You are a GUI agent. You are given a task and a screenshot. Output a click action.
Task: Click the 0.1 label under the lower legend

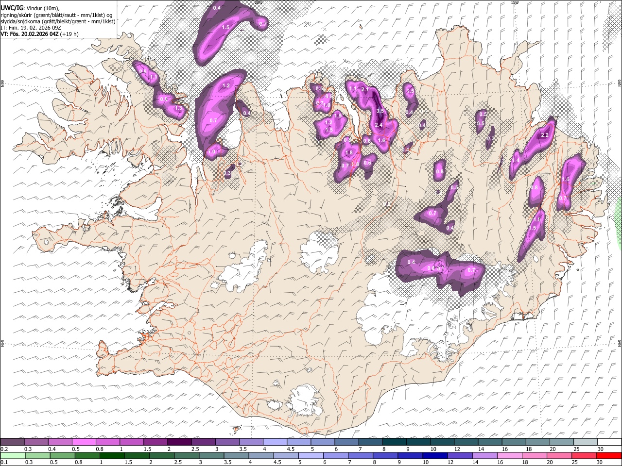4,462
